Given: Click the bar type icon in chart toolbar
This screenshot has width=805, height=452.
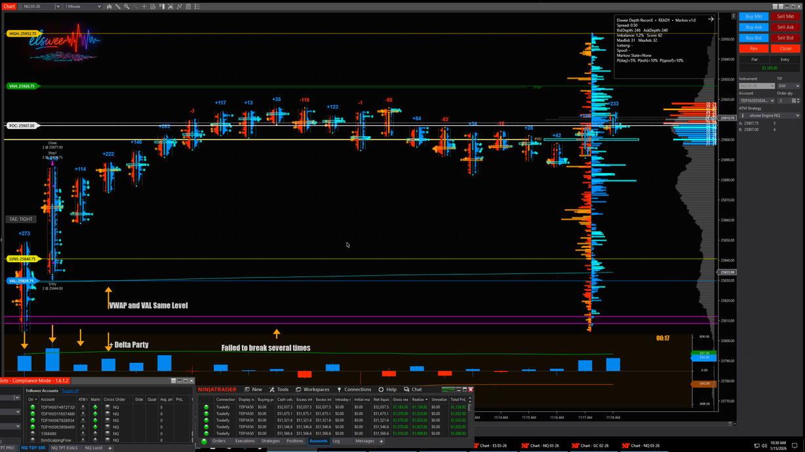Looking at the screenshot, I should [x=109, y=7].
